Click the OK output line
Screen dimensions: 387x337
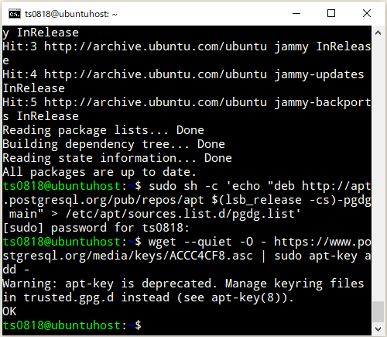[x=9, y=311]
